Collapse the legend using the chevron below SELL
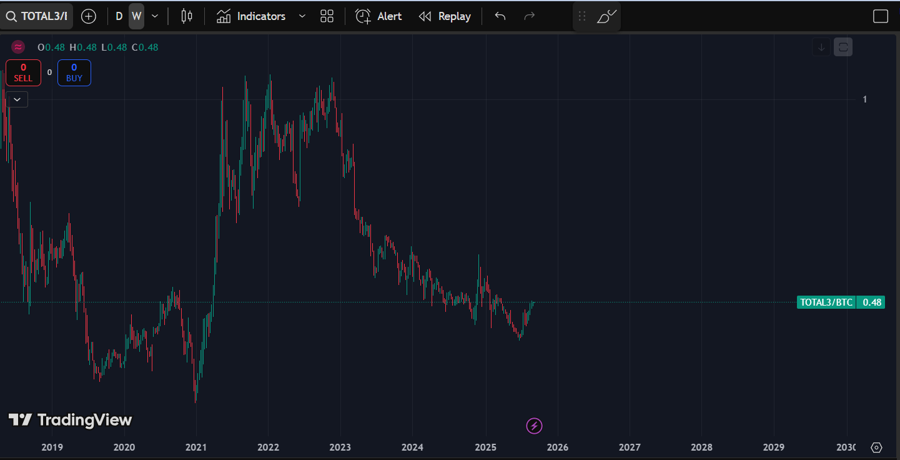Image resolution: width=900 pixels, height=460 pixels. click(x=17, y=99)
